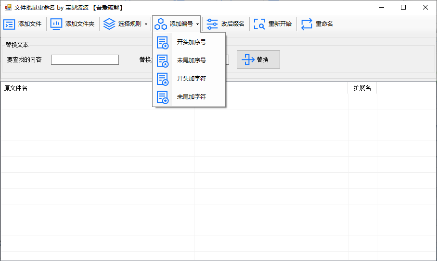Click the 选择规则 layers icon
437x261 pixels.
coord(109,24)
